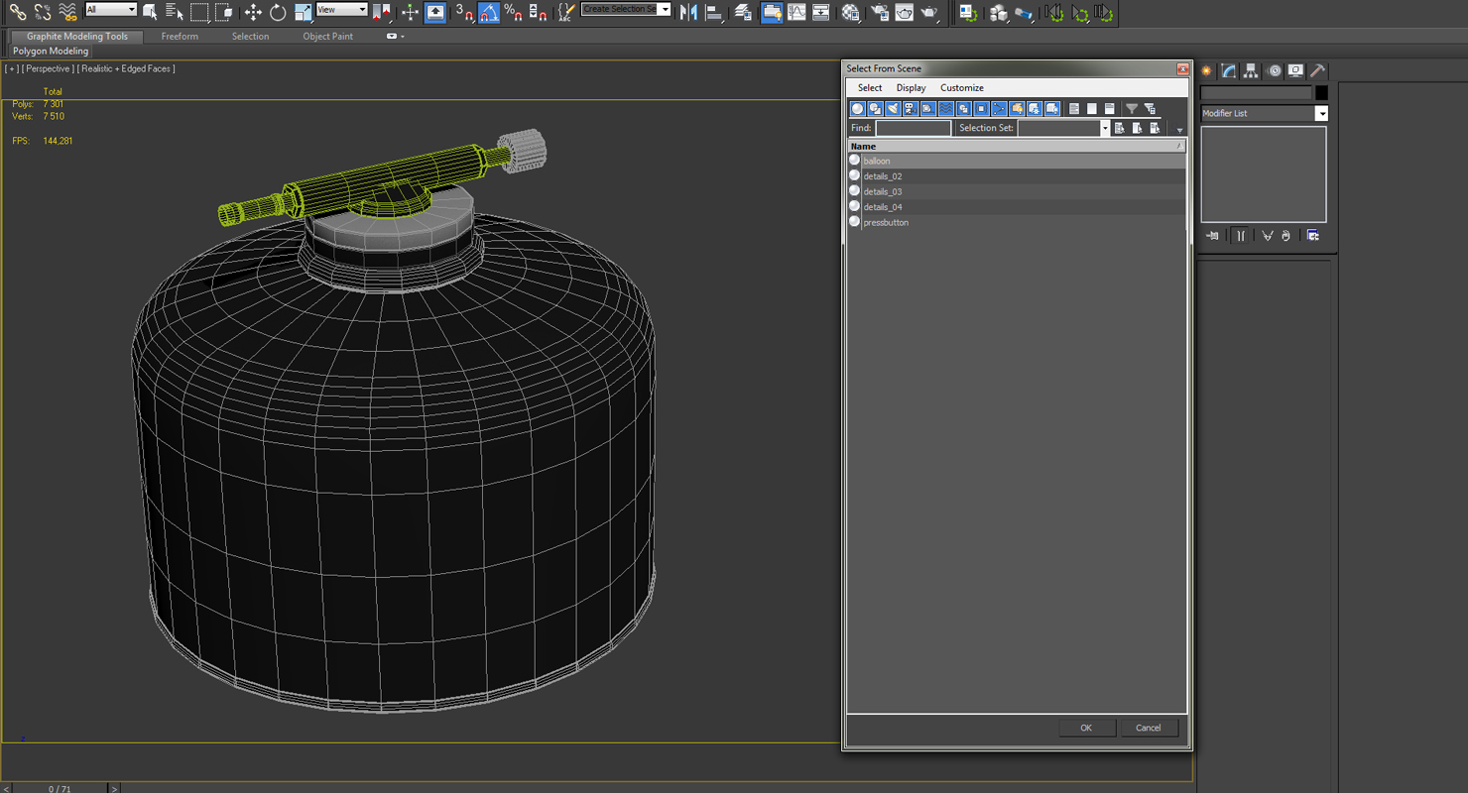Screen dimensions: 1468x793
Task: Open the Modifier List dropdown
Action: pos(1264,113)
